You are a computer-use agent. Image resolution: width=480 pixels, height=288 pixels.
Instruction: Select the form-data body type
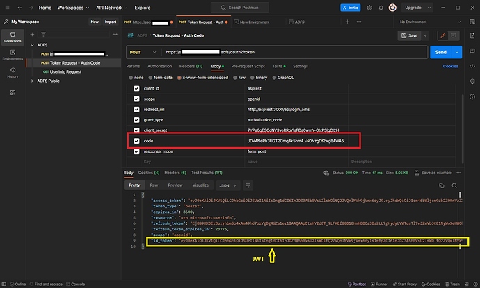[x=150, y=78]
